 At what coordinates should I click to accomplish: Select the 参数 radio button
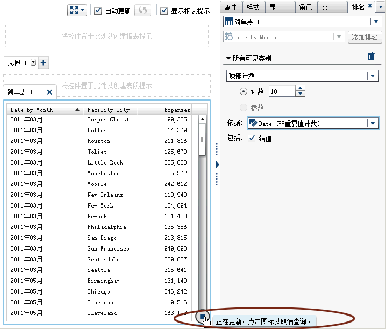[243, 108]
